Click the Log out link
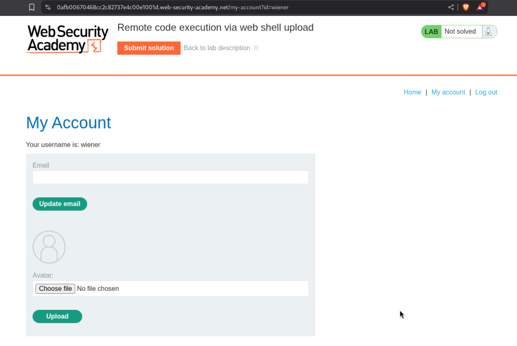Screen dimensions: 517x346 pos(486,92)
